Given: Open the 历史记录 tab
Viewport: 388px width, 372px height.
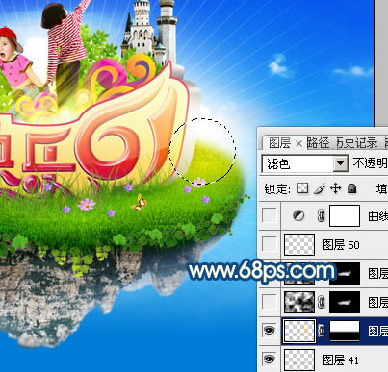Looking at the screenshot, I should pos(357,143).
